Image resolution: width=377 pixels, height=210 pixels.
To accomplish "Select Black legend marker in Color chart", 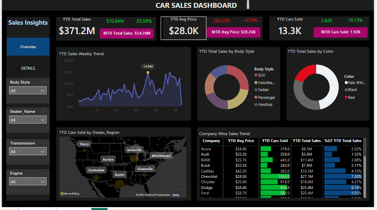I will point(346,90).
